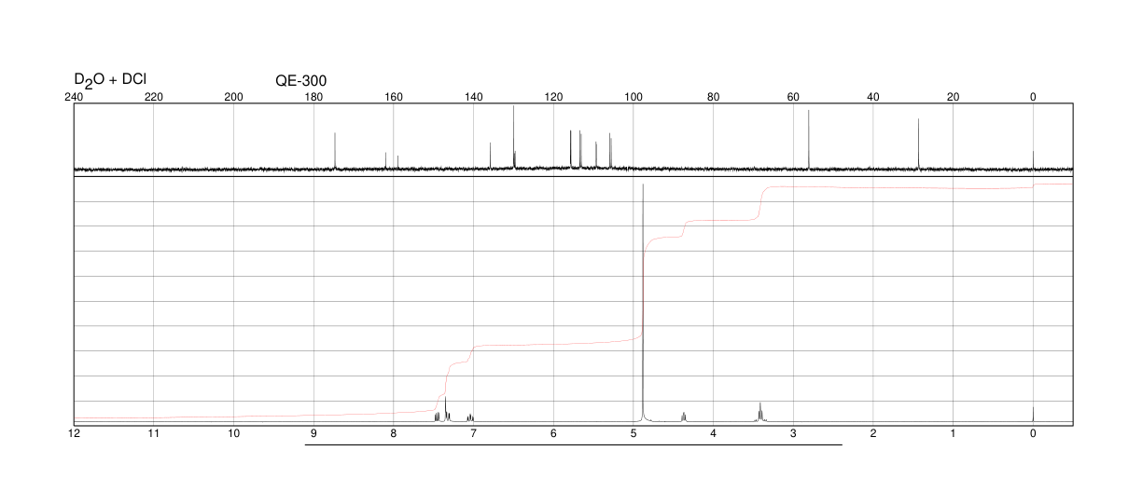Screen dimensions: 1142x492
Task: Select the 240 tick label on carbon axis
Action: (75, 97)
